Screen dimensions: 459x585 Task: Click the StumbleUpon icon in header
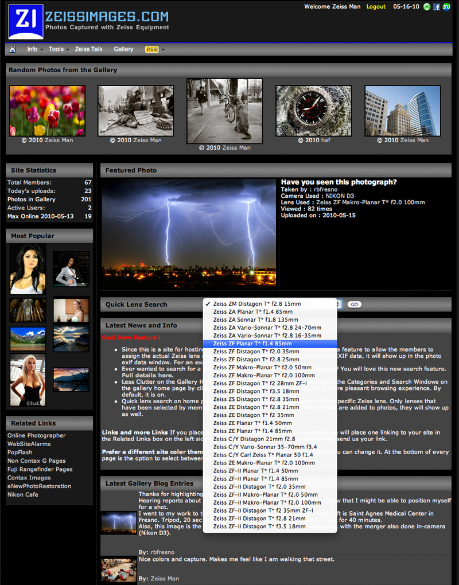coord(446,7)
